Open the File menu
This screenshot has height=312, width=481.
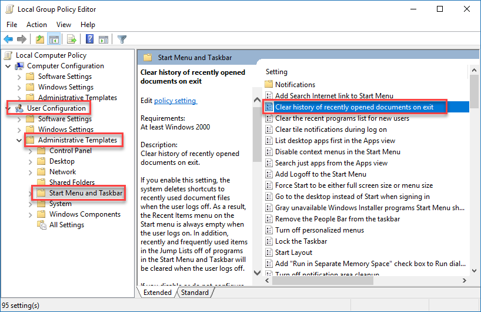coord(12,25)
